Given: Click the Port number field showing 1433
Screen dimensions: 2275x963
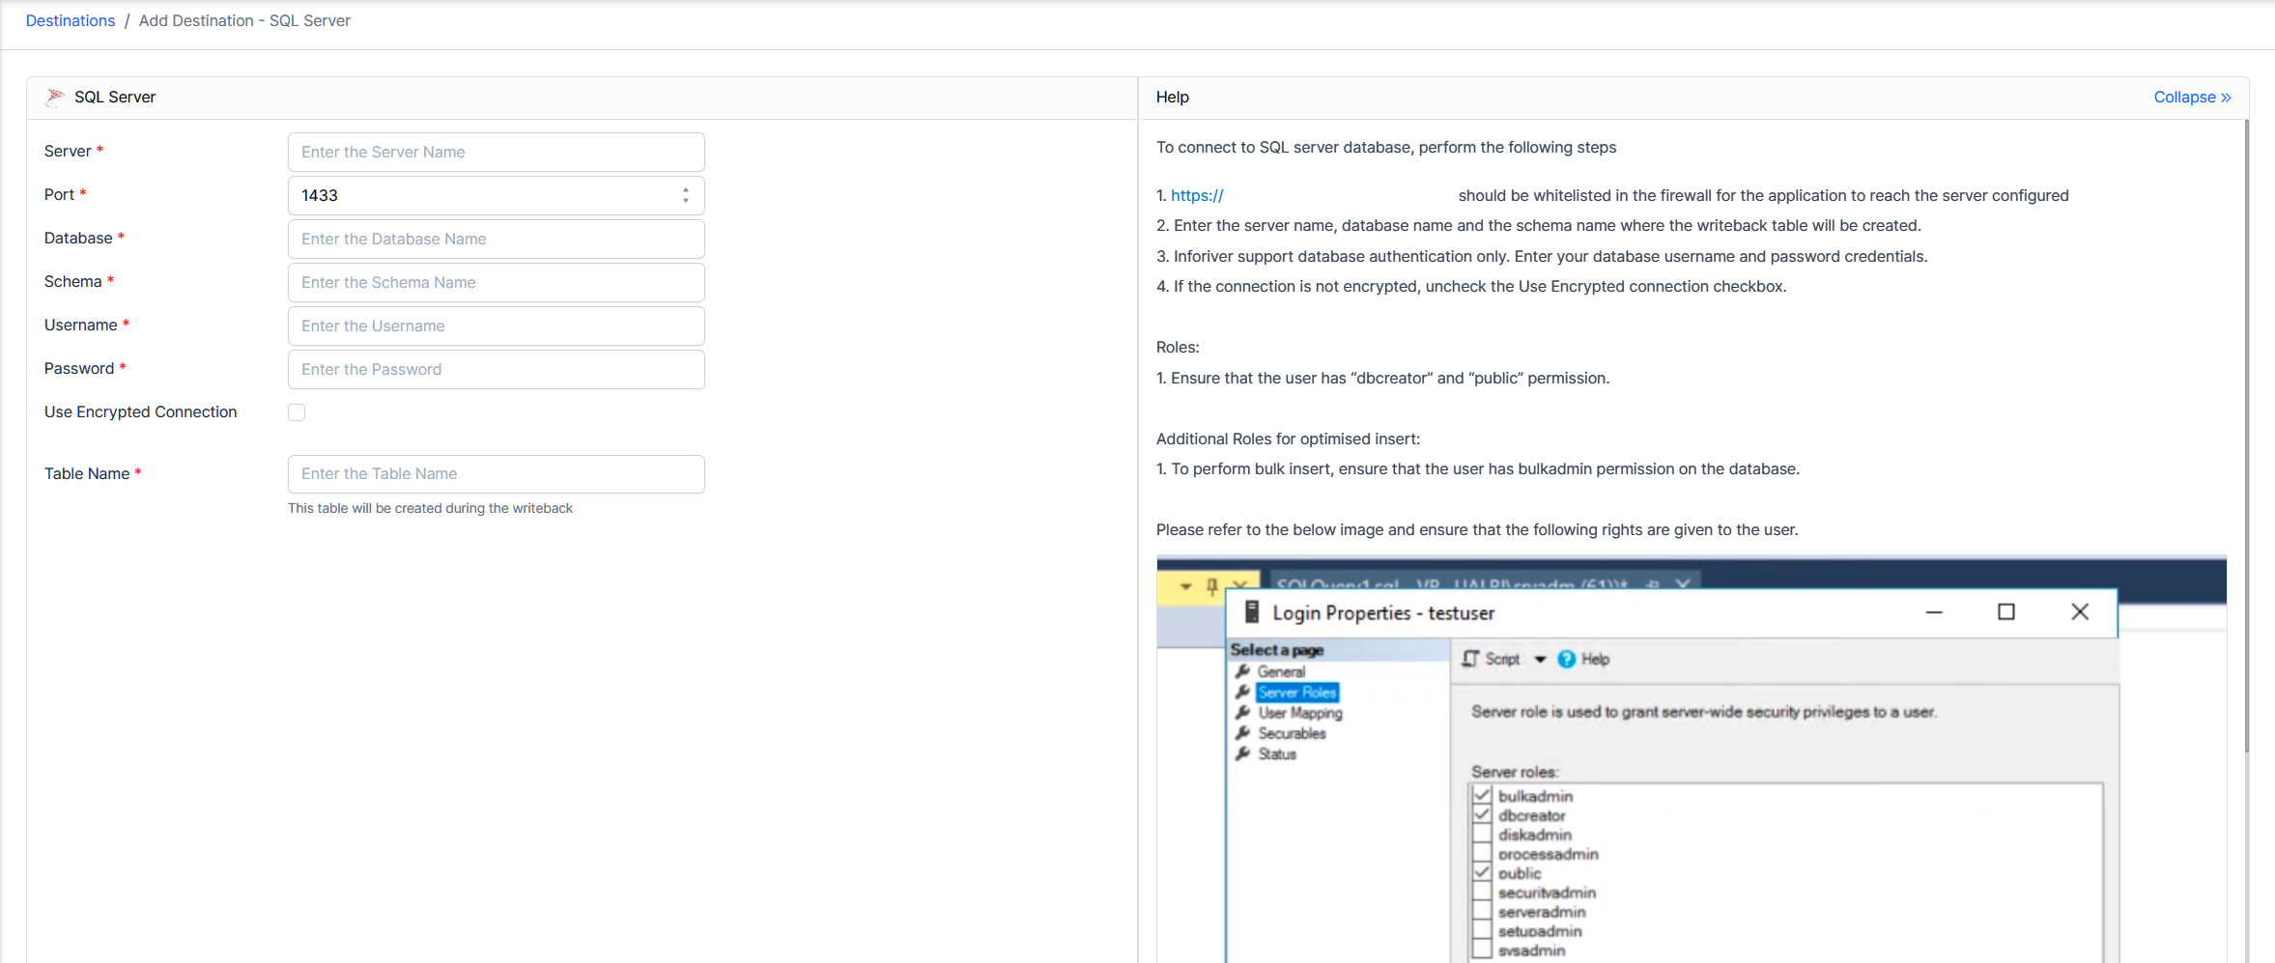Looking at the screenshot, I should (497, 195).
